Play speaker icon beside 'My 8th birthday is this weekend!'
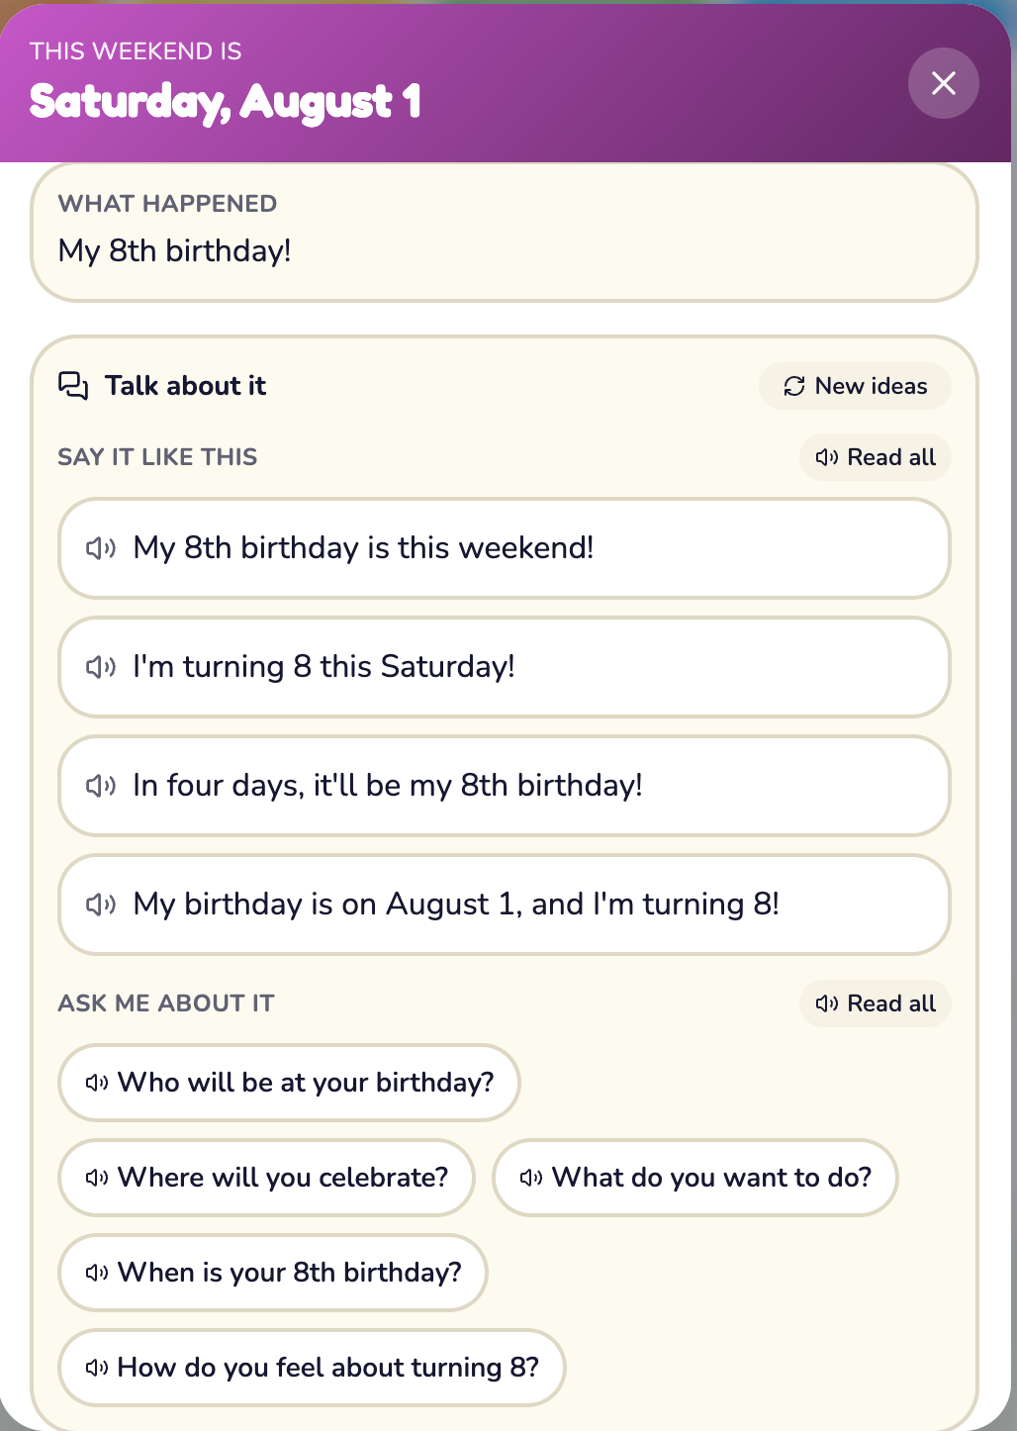 click(x=101, y=548)
